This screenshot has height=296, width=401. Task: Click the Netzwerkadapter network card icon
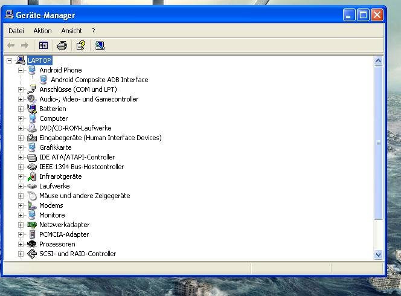32,225
